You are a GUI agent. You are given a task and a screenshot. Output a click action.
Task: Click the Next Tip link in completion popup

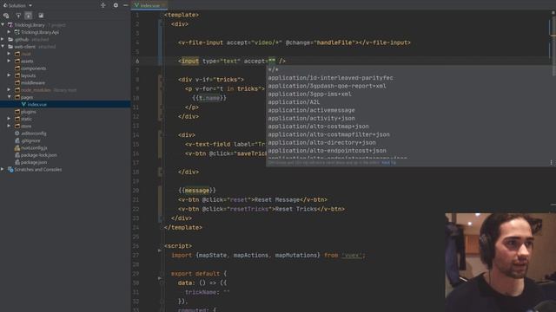click(x=388, y=163)
